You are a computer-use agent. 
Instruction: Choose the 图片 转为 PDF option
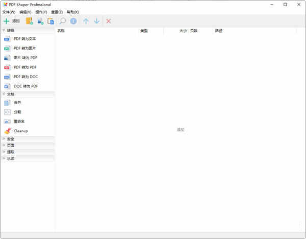click(25, 58)
